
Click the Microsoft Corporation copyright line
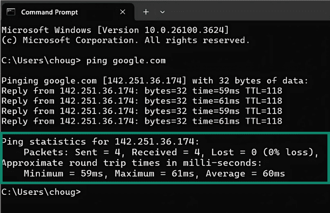pos(126,40)
